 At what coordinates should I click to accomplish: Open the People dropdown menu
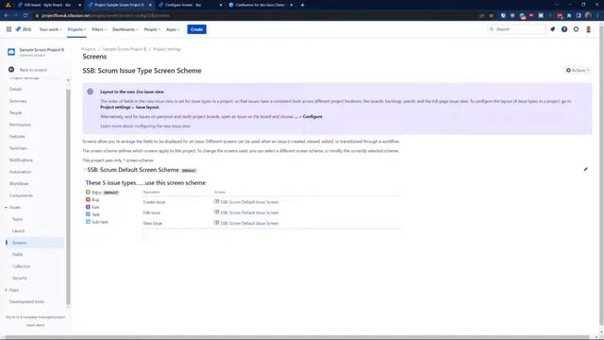[152, 29]
